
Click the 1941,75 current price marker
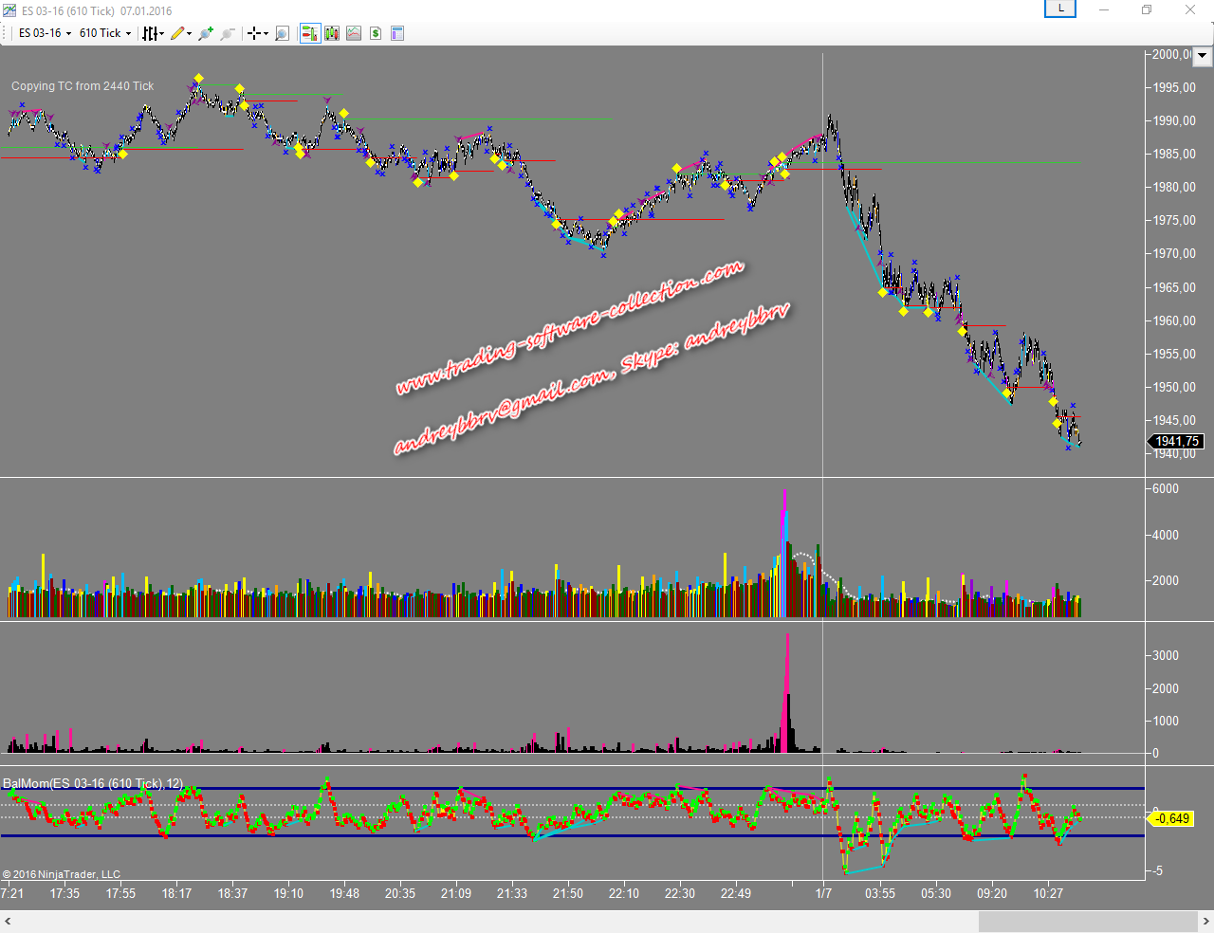1176,441
